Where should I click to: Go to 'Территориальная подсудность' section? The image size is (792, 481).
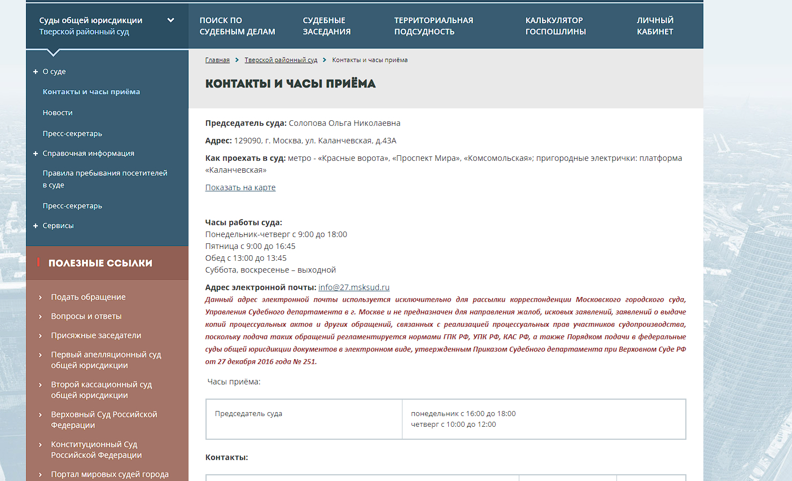(433, 26)
